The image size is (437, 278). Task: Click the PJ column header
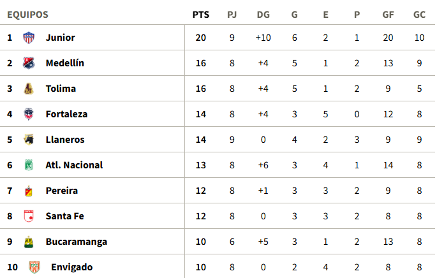pyautogui.click(x=232, y=15)
